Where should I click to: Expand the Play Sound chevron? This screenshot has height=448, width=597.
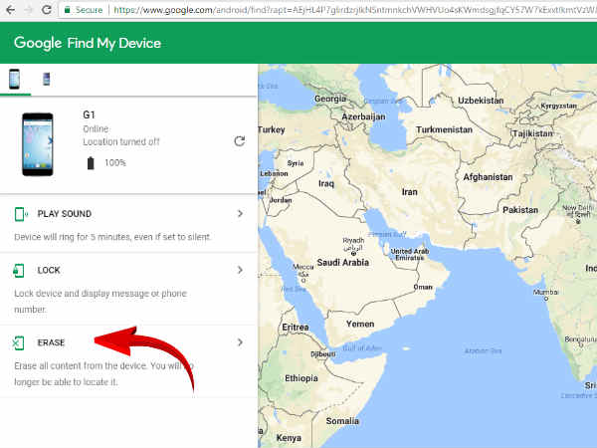240,214
